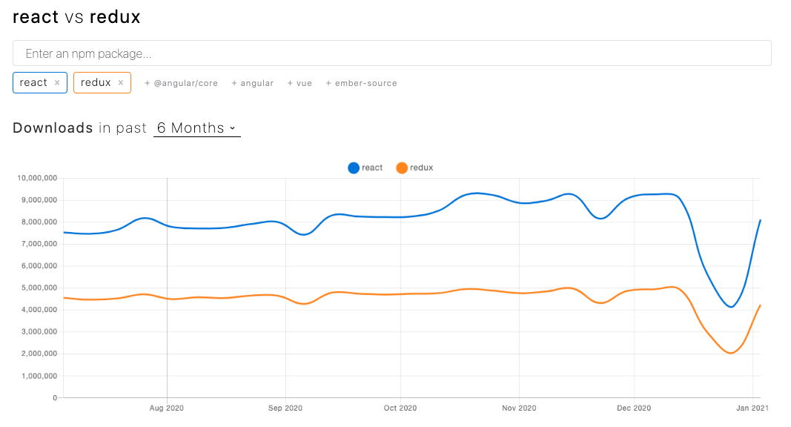This screenshot has height=427, width=791.
Task: Add @angular/core suggestion to comparison
Action: 181,83
